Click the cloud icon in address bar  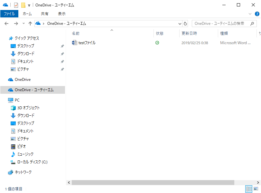click(38, 23)
